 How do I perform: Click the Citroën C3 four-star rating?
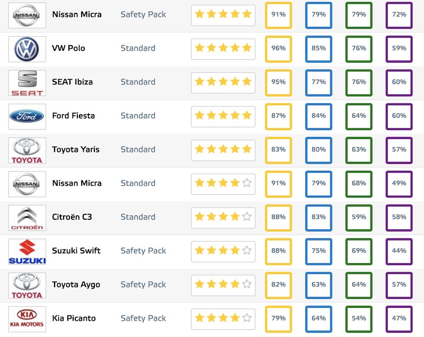pyautogui.click(x=223, y=217)
